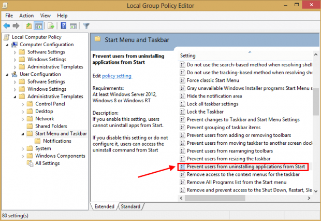Click the Shared Folders folder icon

click(x=30, y=126)
